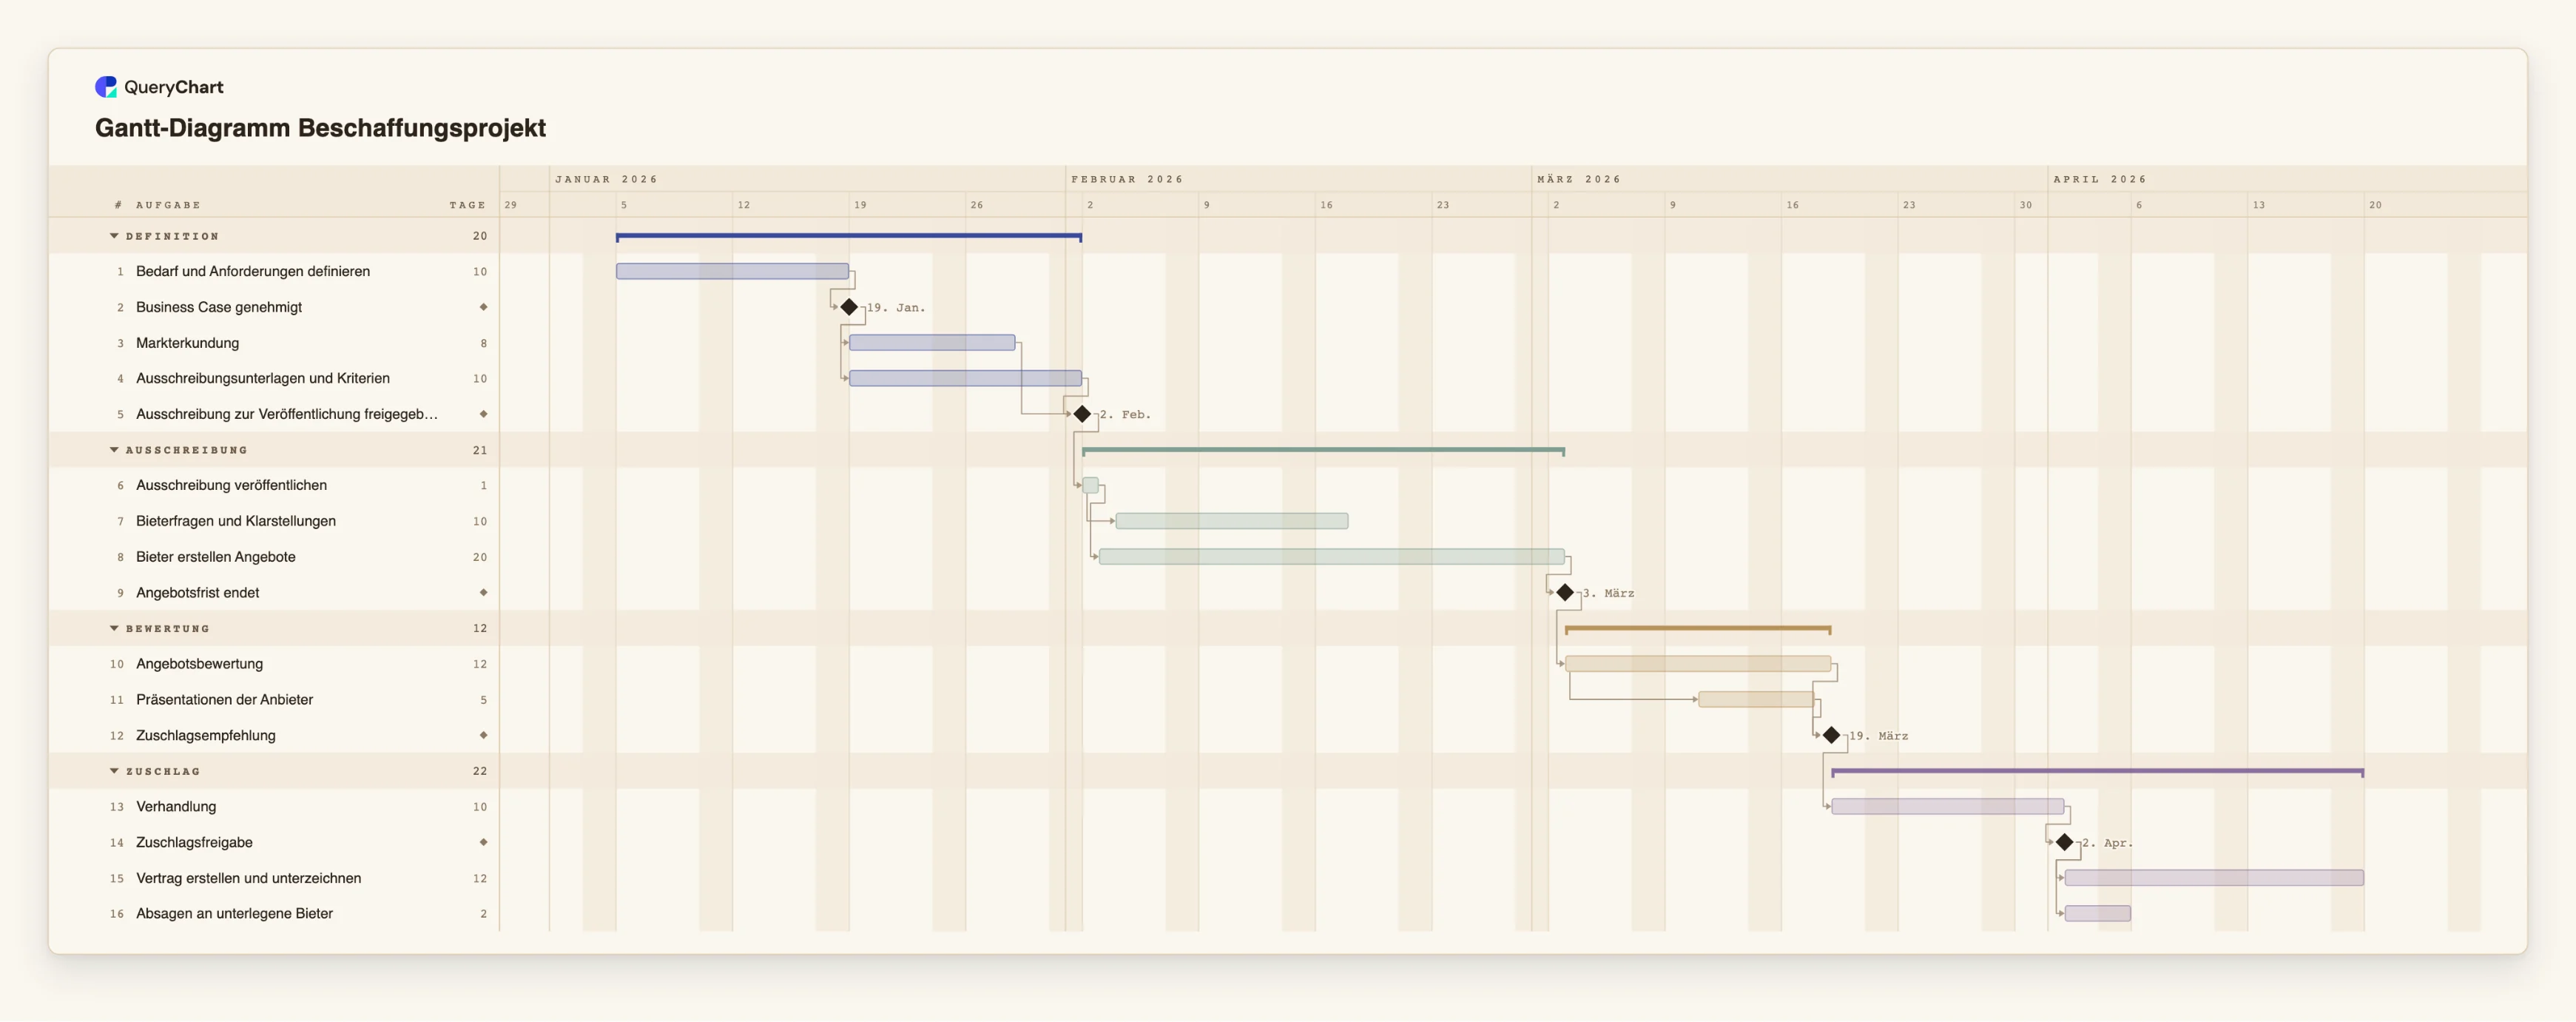Screen dimensions: 2576x1022
Task: Click the Bieterfragen und Klarstellungen task bar
Action: tap(1232, 521)
